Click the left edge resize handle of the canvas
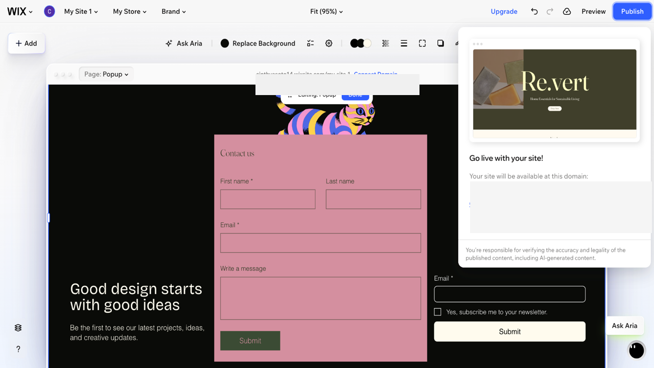This screenshot has height=368, width=654. click(x=49, y=218)
